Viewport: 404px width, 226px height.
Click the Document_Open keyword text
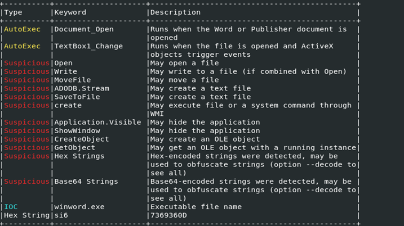point(83,29)
